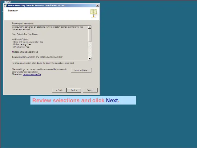197x148 pixels.
Task: Click the 'Additional Options:' text
Action: pos(21,39)
